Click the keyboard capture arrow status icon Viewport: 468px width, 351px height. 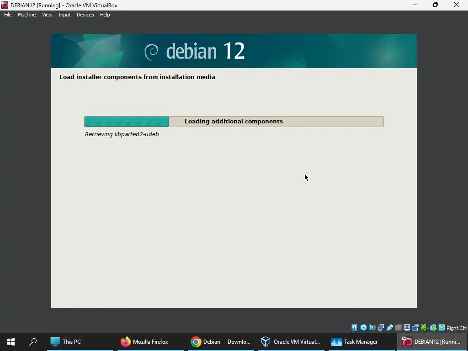click(x=442, y=328)
